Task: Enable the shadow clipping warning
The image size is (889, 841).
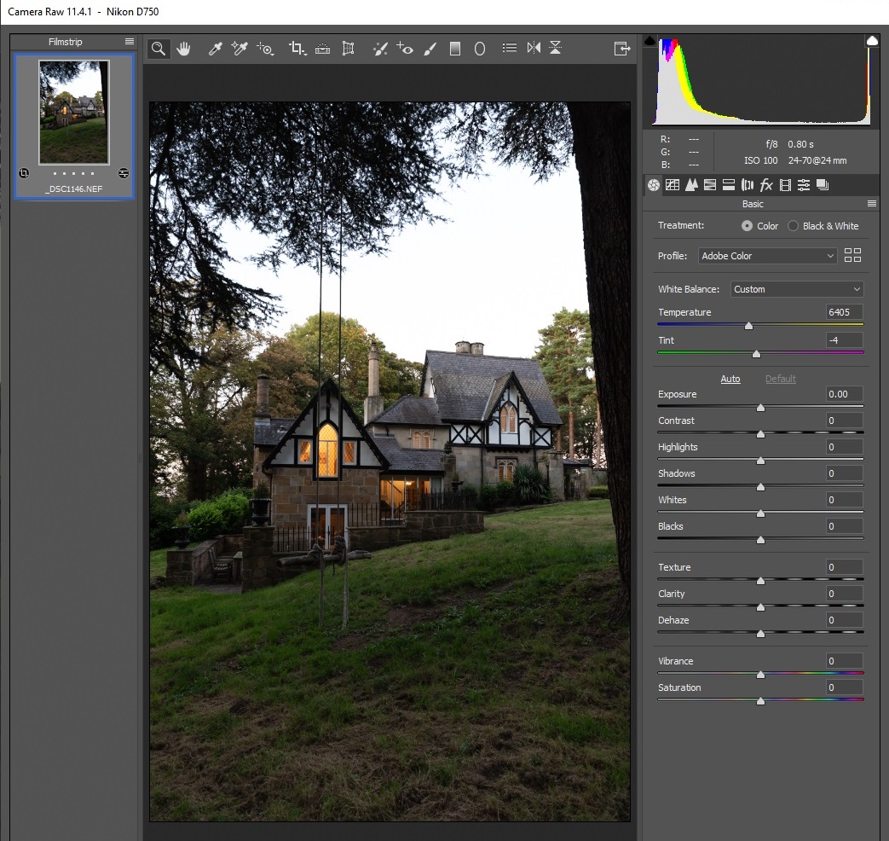Action: click(x=650, y=39)
